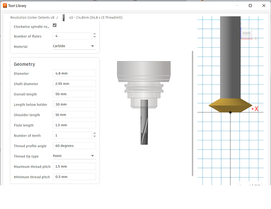Maximize the Tool Library window

[x=250, y=5]
